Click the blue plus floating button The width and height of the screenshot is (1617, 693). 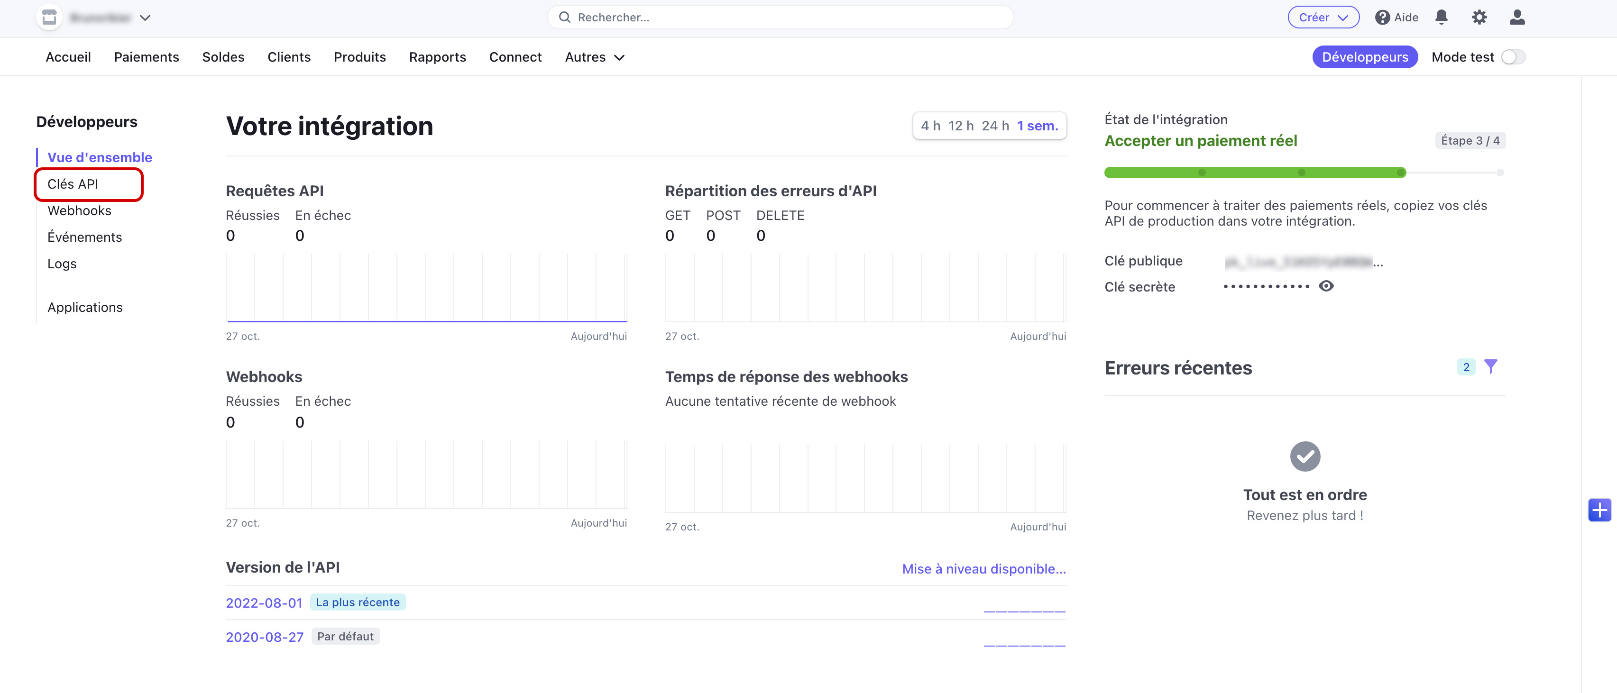pos(1599,510)
